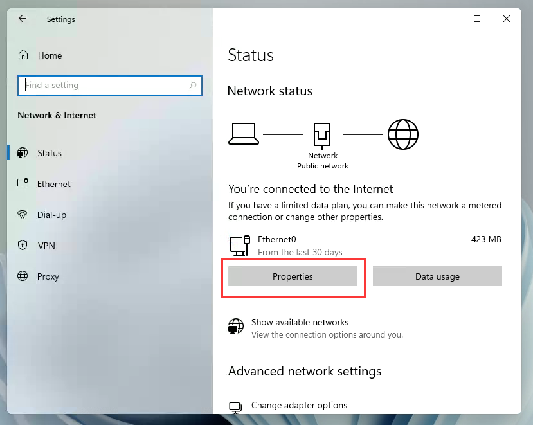Click the Ethernet0 adapter icon
Screen dimensions: 533x425
239,245
